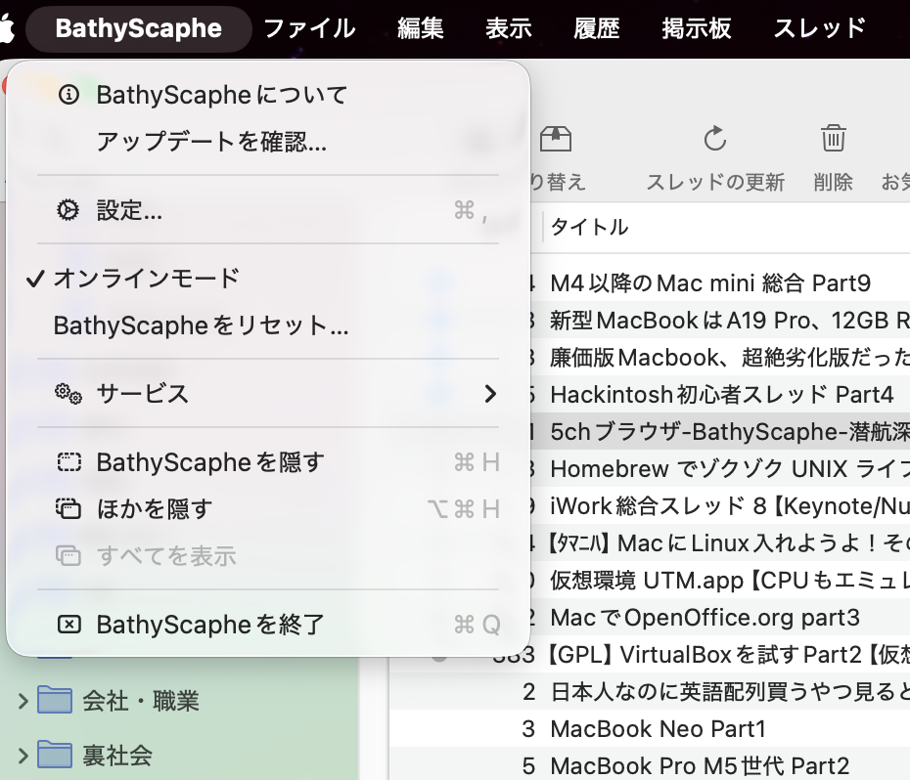The width and height of the screenshot is (910, 780).
Task: Select thread Hackintosh初心者スレッド Part4
Action: click(722, 395)
